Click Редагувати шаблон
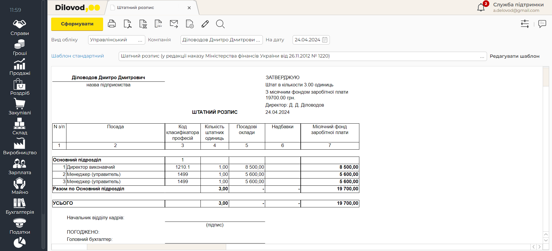The image size is (552, 251). pos(514,56)
